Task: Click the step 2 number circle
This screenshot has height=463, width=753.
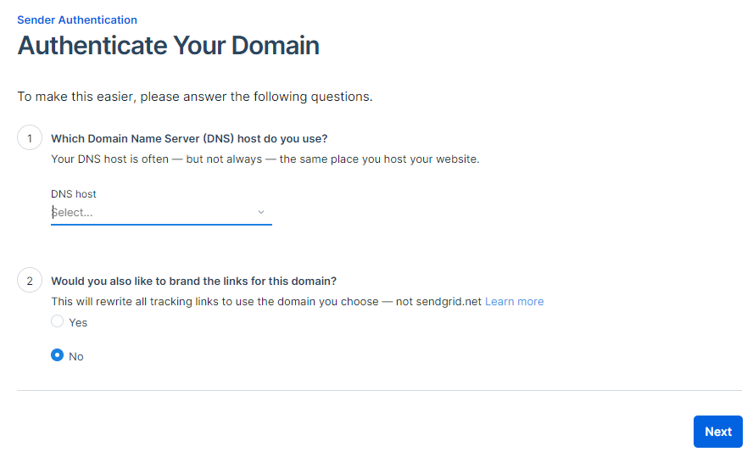Action: (30, 281)
